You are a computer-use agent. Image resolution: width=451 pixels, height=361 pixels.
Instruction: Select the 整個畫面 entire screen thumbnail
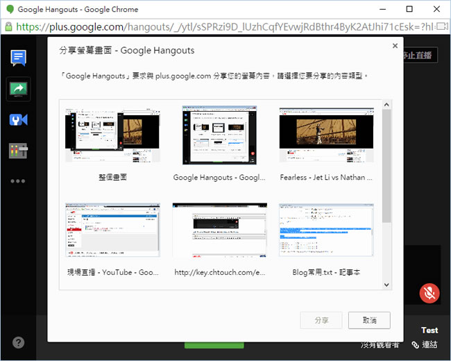pyautogui.click(x=112, y=135)
